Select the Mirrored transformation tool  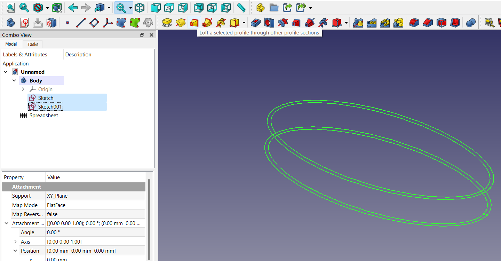[358, 22]
